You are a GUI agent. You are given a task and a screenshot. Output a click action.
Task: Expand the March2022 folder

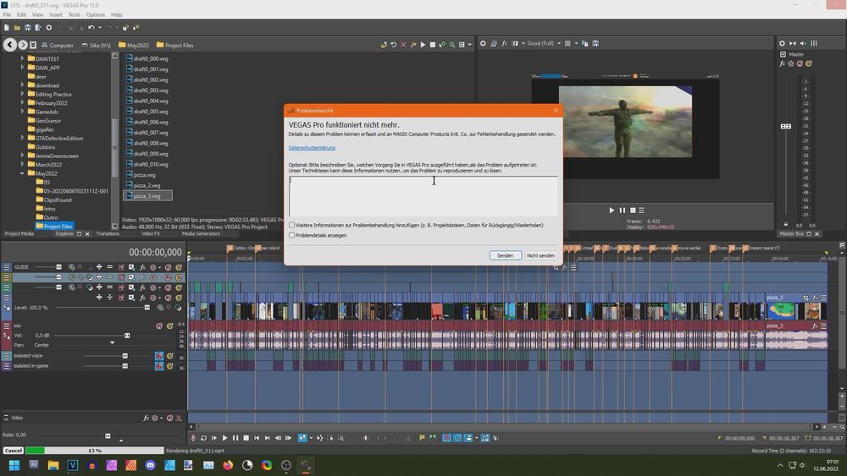point(22,164)
